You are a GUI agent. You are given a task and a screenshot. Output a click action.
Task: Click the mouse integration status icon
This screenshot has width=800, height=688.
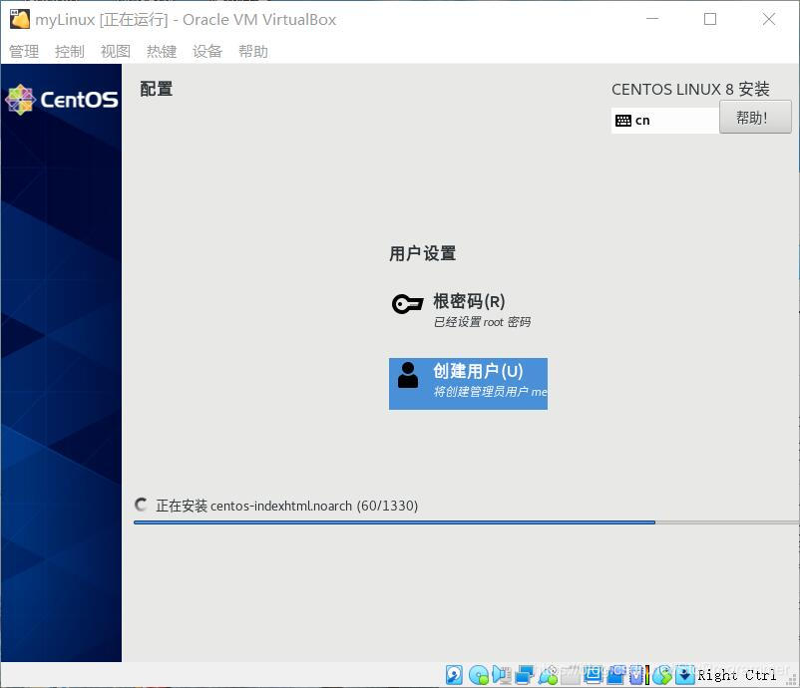pos(662,675)
